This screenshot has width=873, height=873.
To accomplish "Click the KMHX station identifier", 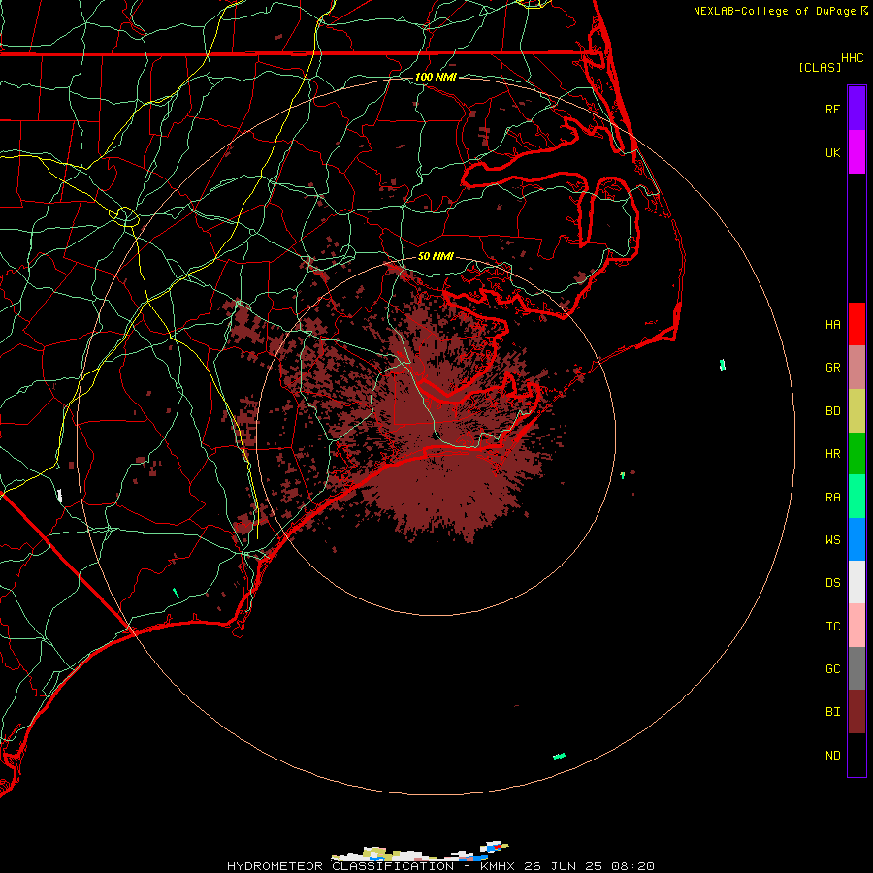I will click(x=498, y=866).
